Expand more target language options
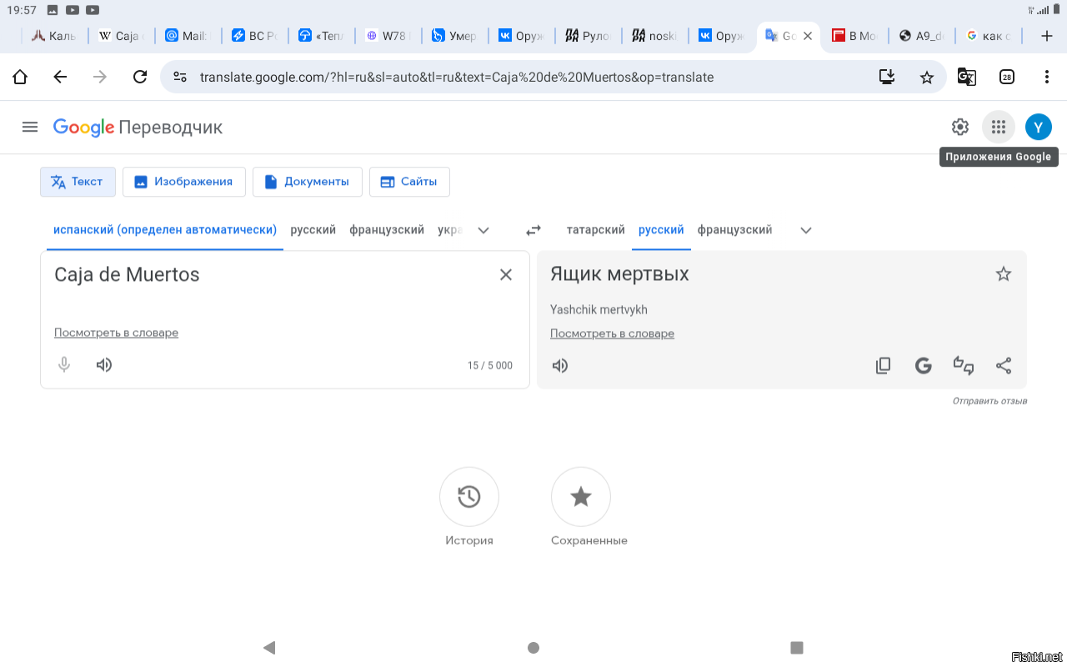1067x667 pixels. pos(805,229)
